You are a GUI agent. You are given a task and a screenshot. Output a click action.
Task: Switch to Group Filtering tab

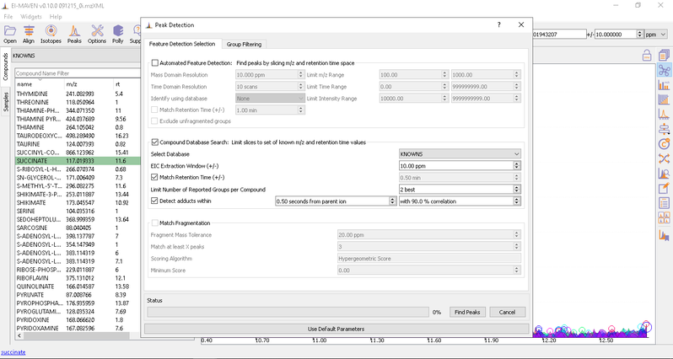244,44
